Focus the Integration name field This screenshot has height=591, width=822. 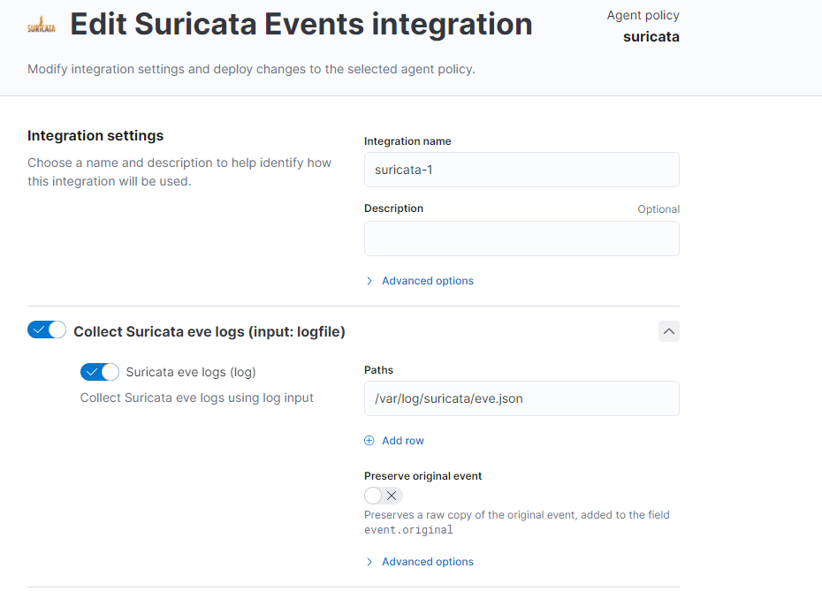[x=521, y=170]
